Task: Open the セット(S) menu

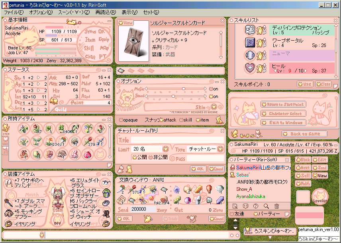Action: point(151,12)
